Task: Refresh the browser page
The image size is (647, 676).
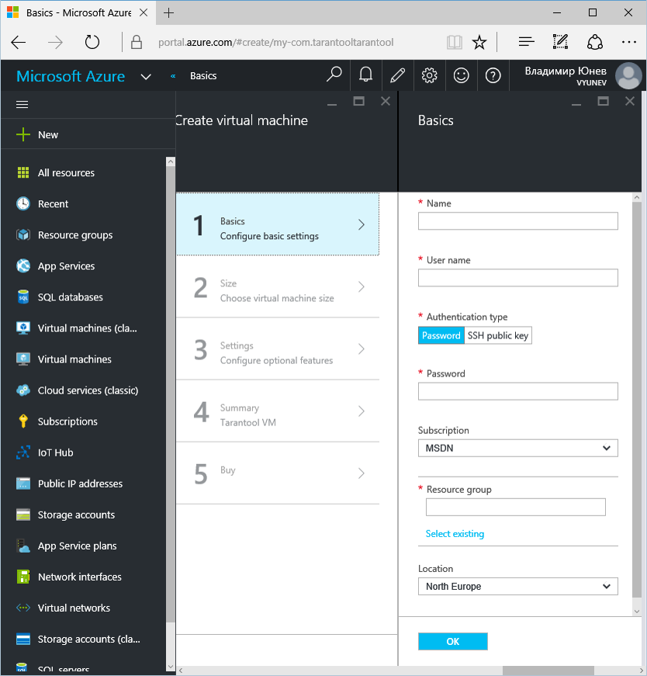Action: click(92, 42)
